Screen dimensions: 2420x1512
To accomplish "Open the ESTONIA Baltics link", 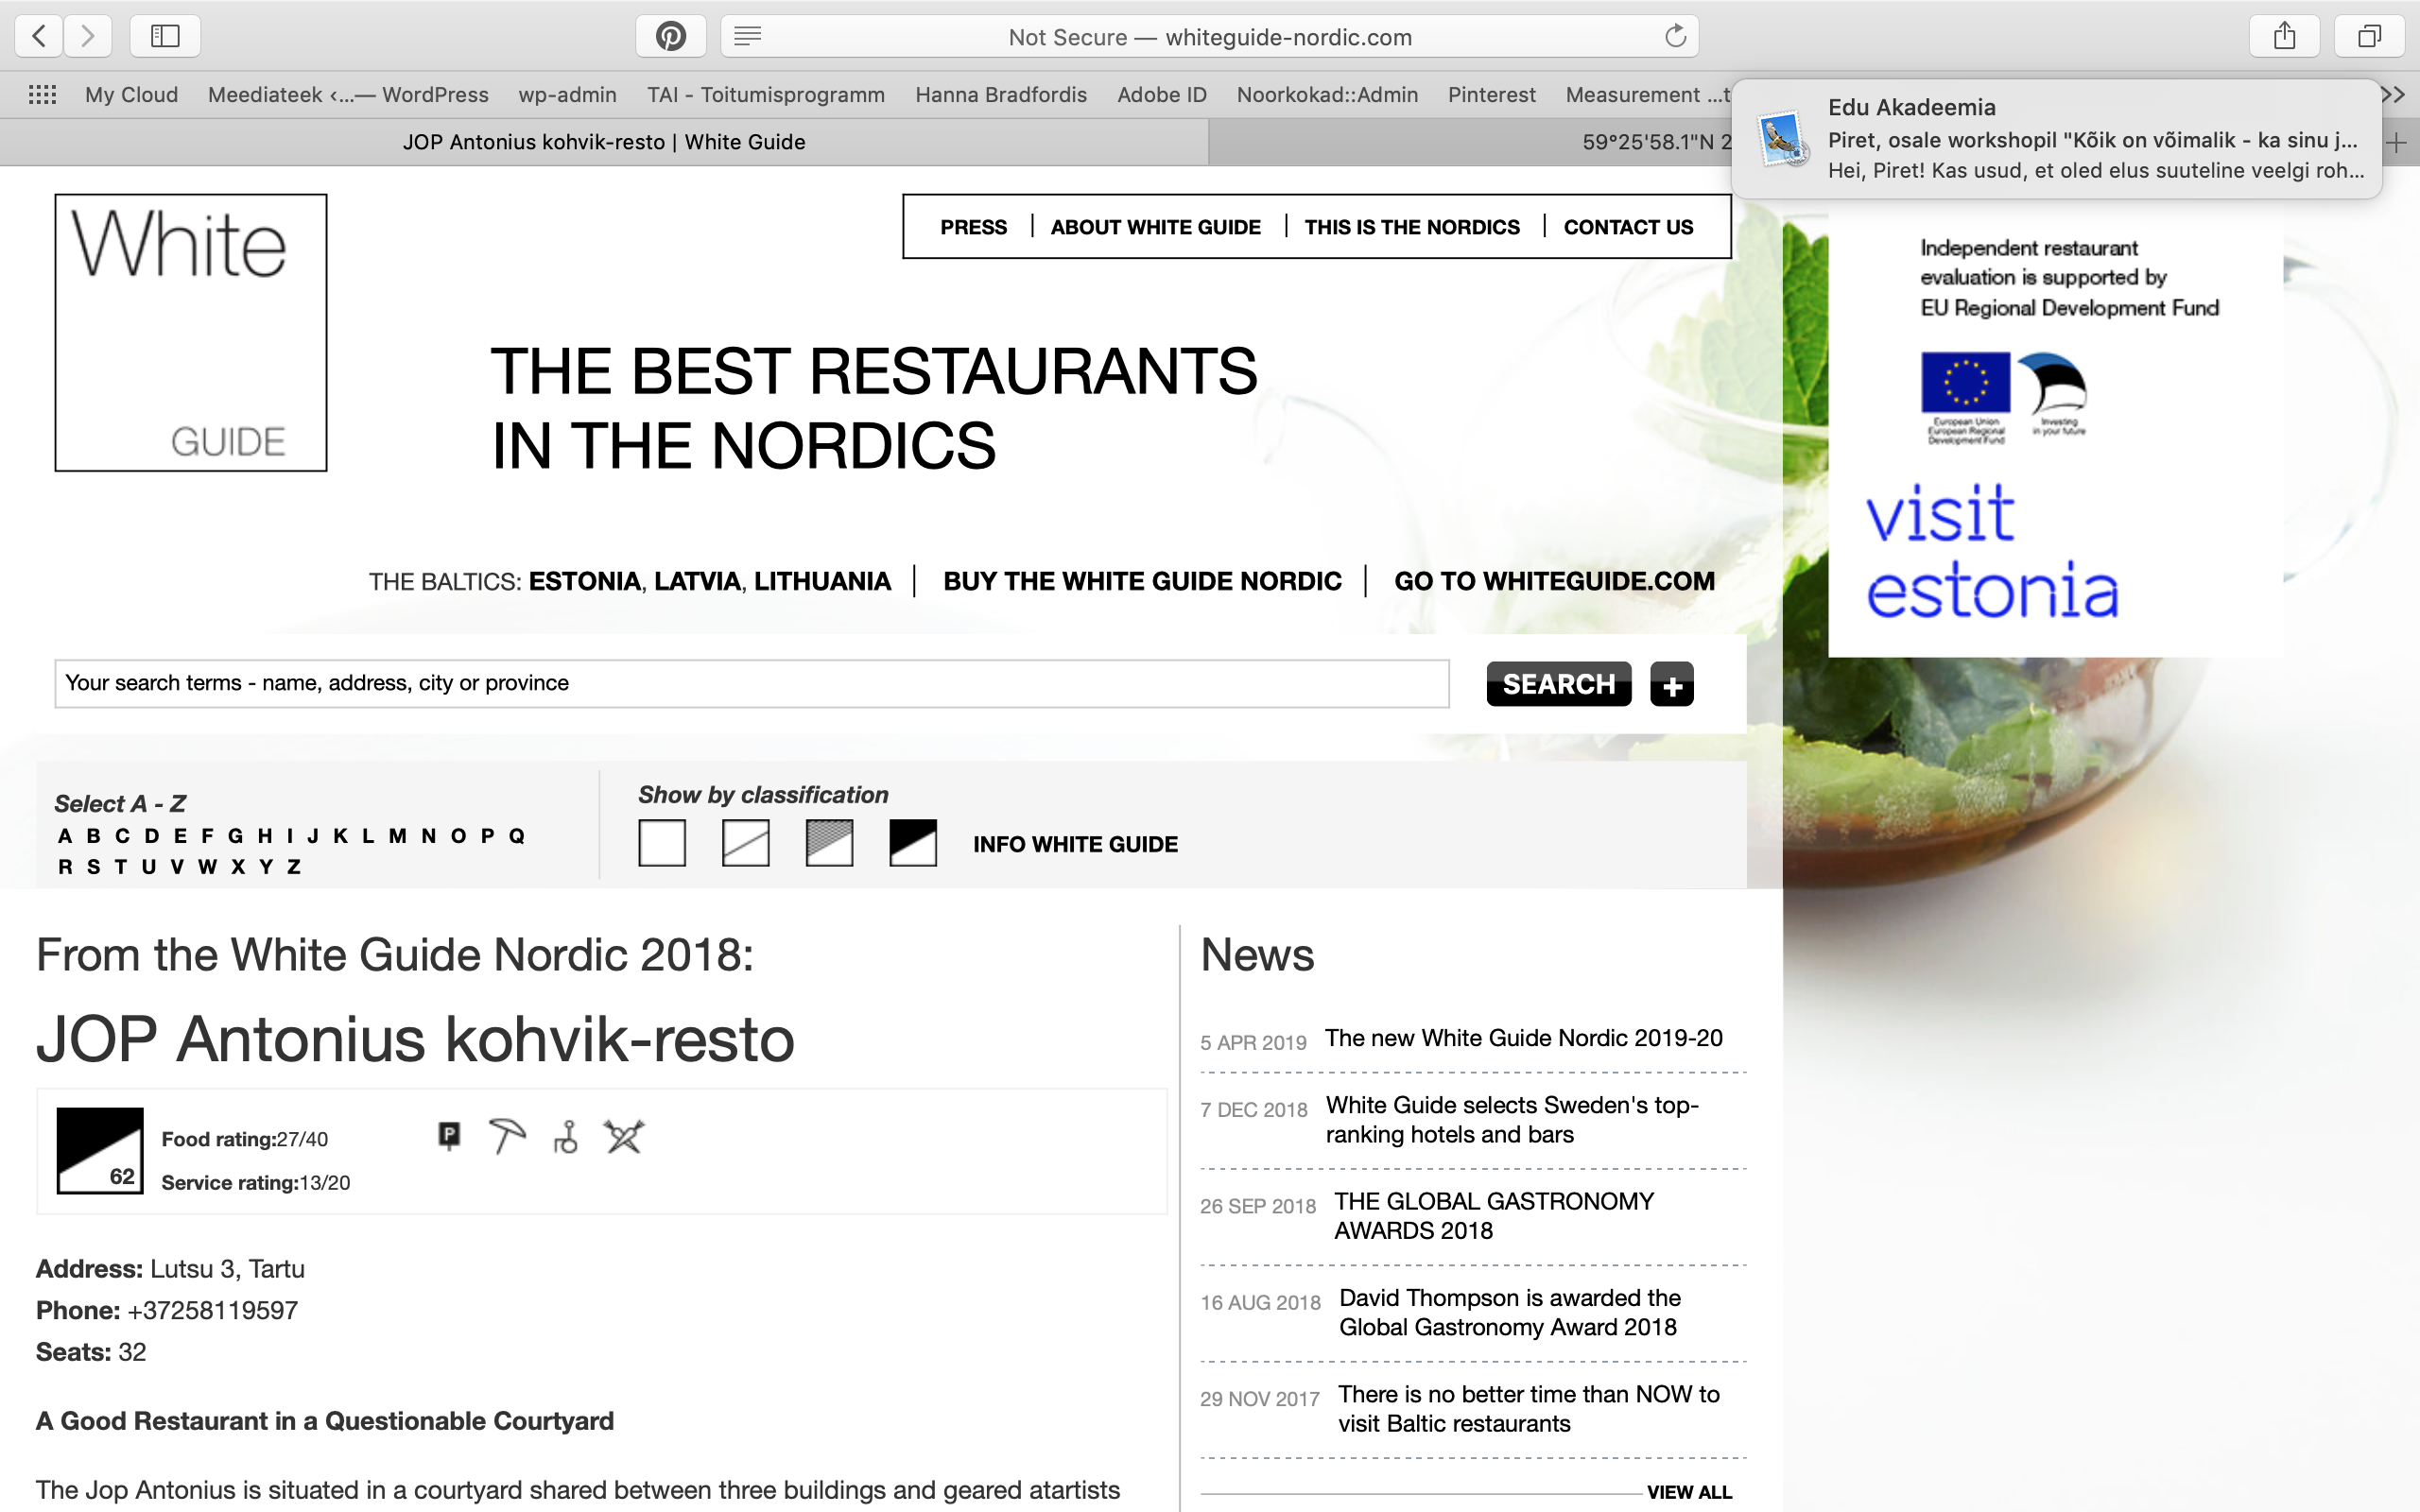I will [x=584, y=581].
